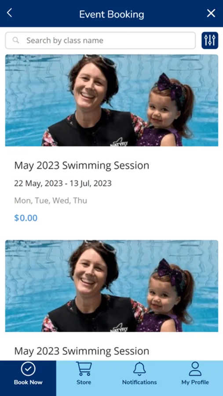Click the Mon, Tue, Wed, Thu days text

pyautogui.click(x=51, y=201)
